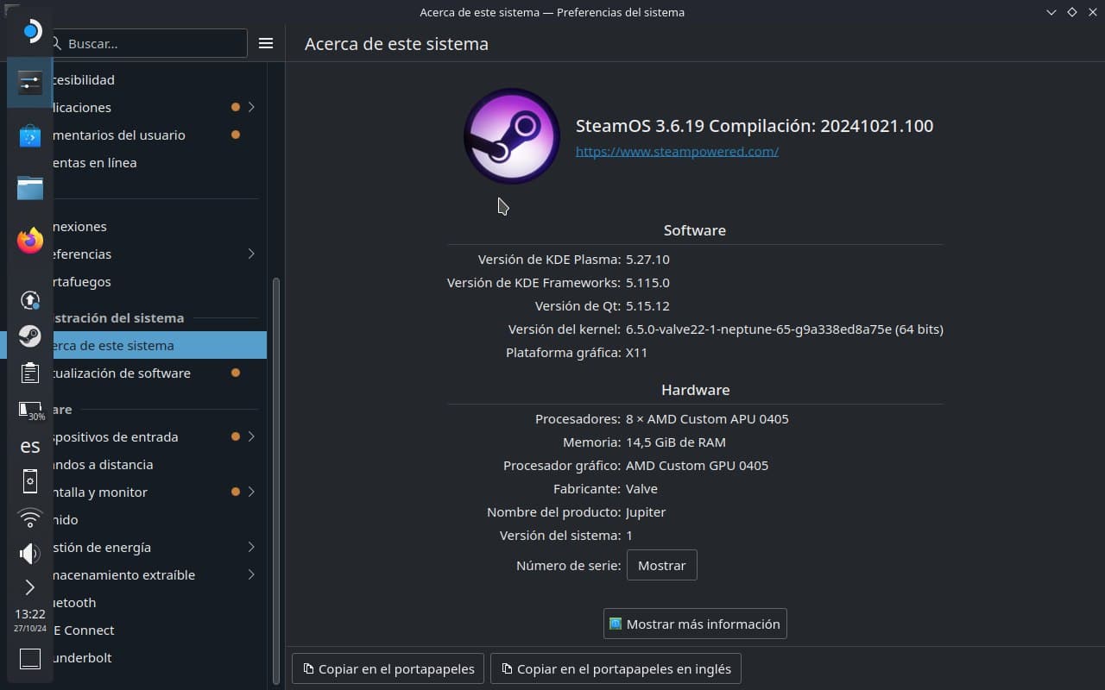Click the sidebar vertical scrollbar
This screenshot has width=1105, height=690.
click(x=276, y=481)
